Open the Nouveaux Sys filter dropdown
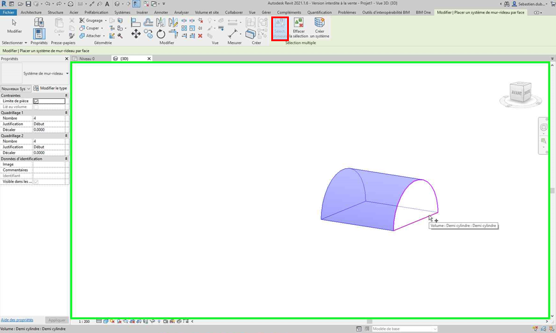Screen dimensions: 556x333 [16, 89]
